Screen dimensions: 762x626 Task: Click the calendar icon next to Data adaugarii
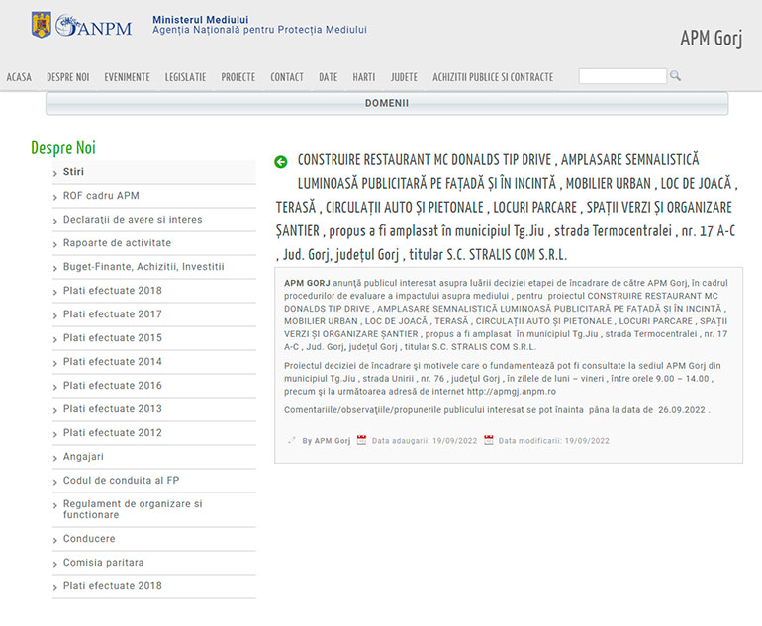tap(361, 440)
